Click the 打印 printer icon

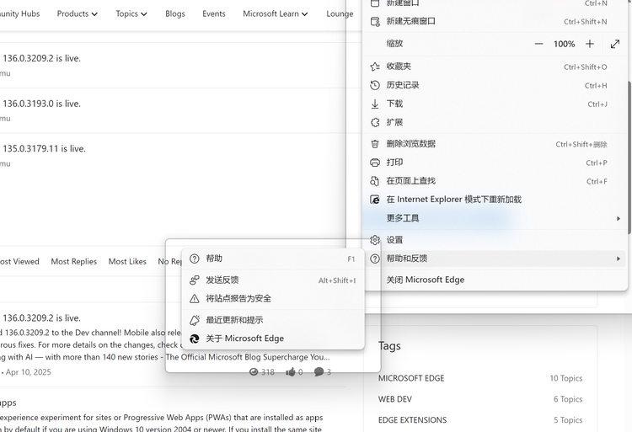pos(375,163)
